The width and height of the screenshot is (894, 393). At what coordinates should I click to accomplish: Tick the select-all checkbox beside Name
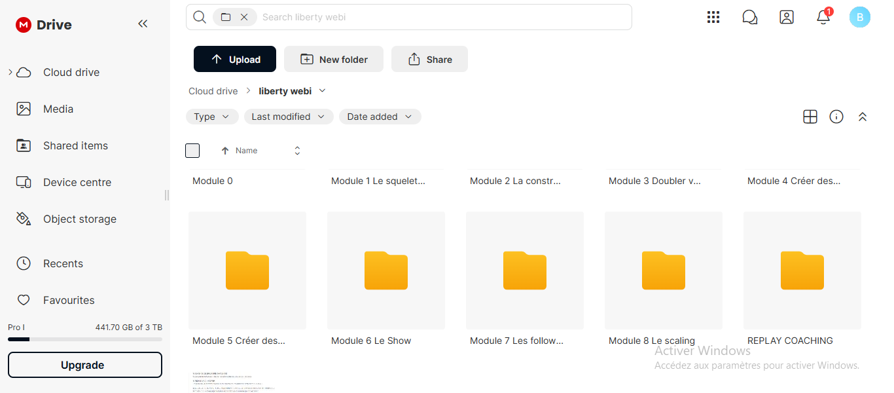pos(192,151)
